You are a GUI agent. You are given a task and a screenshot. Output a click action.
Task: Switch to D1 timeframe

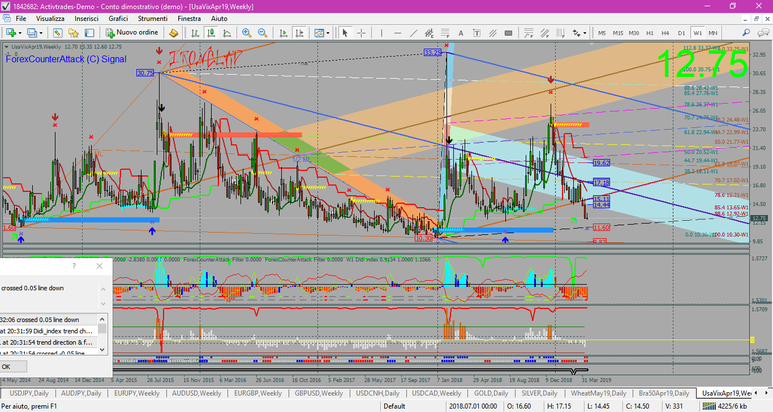pyautogui.click(x=681, y=33)
